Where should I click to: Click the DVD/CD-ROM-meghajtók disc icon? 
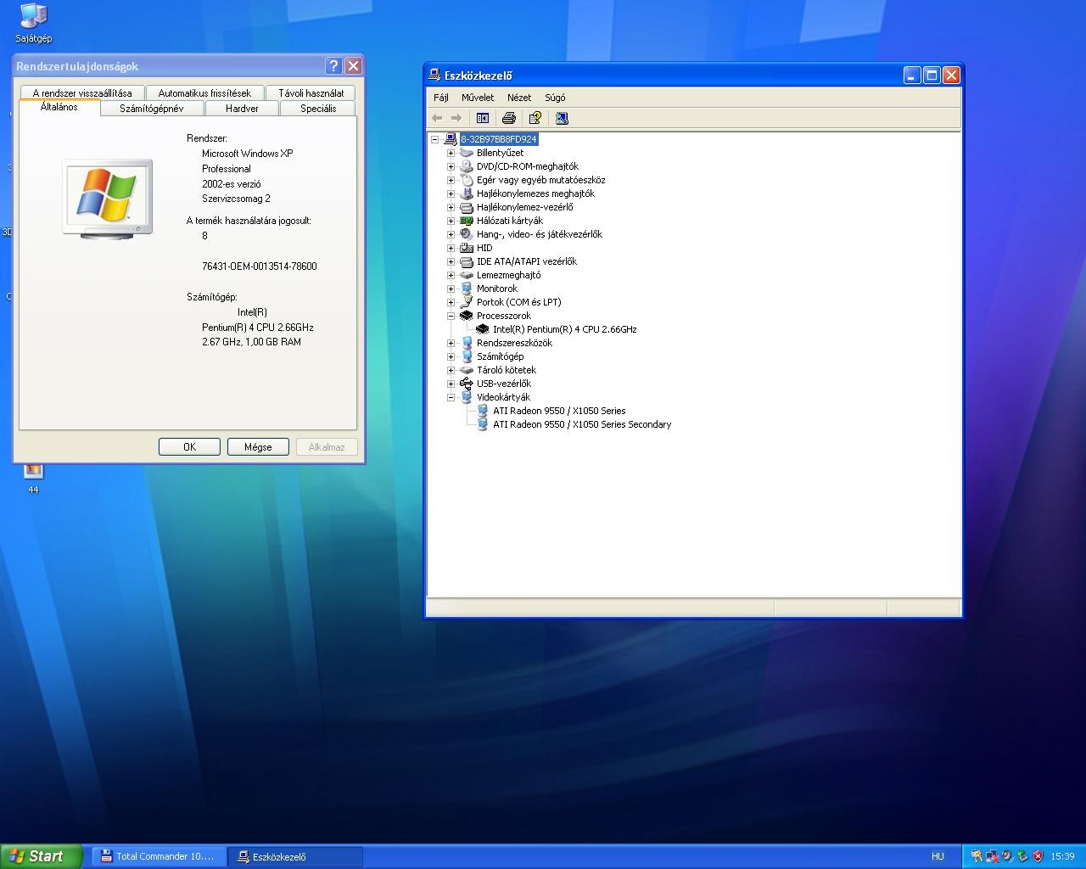466,166
